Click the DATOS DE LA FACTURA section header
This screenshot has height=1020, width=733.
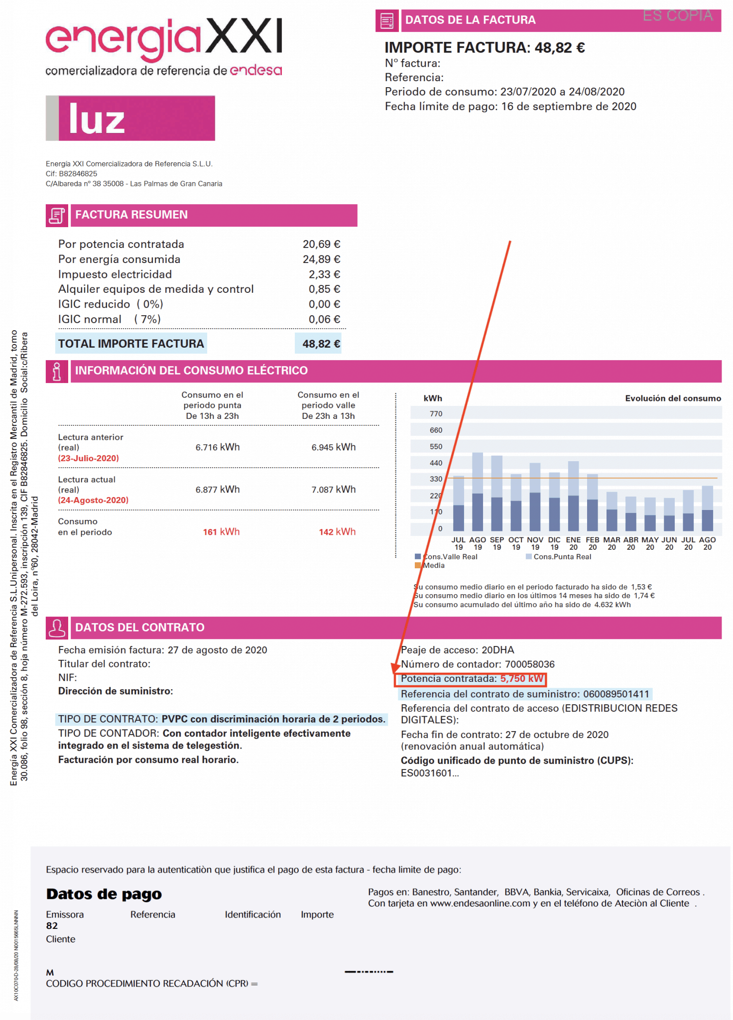561,20
